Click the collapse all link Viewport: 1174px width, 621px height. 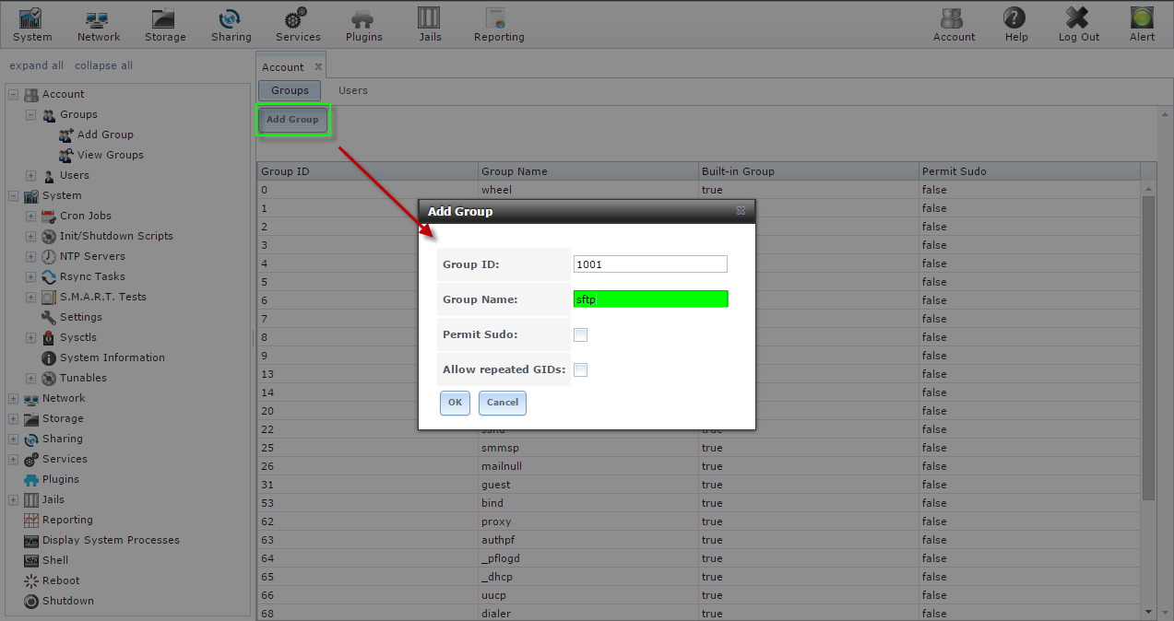point(103,65)
